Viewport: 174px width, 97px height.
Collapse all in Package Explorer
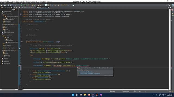13,10
